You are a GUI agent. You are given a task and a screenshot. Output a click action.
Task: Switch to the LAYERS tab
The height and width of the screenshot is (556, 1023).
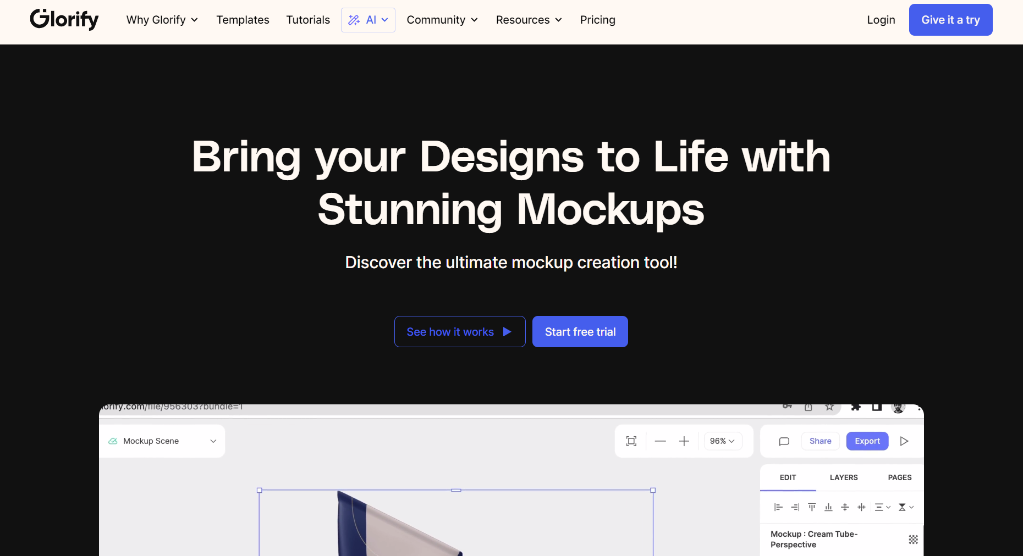(x=843, y=477)
